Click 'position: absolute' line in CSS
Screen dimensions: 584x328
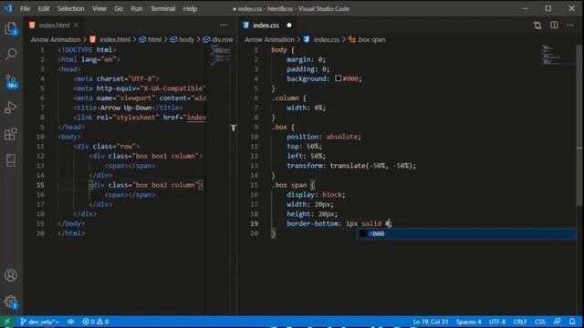(324, 137)
